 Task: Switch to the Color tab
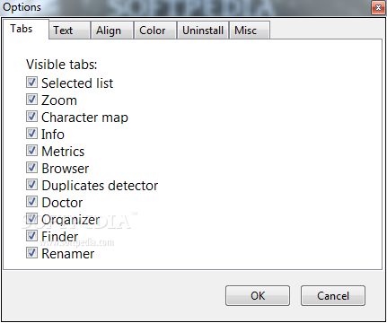(155, 31)
